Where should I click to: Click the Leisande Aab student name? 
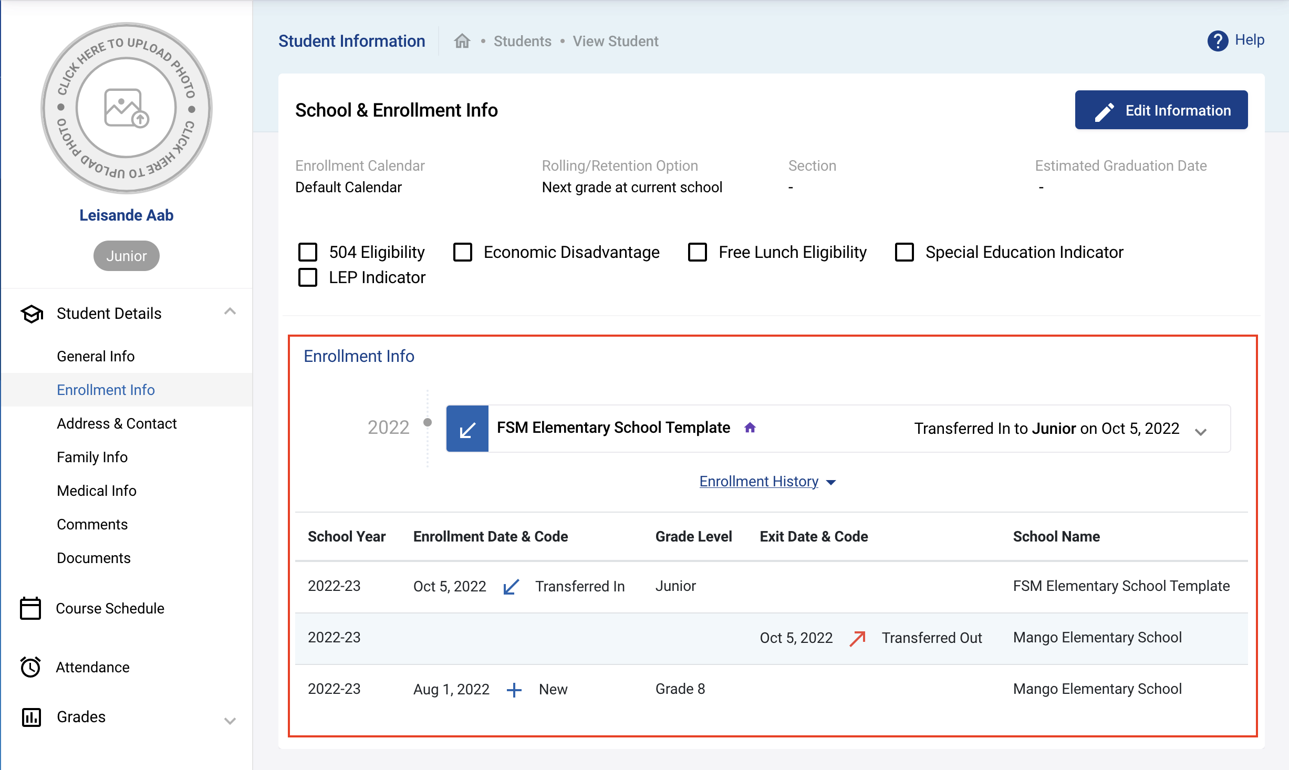pos(126,215)
